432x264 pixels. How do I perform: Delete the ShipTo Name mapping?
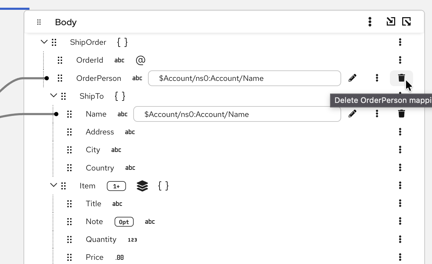coord(401,113)
